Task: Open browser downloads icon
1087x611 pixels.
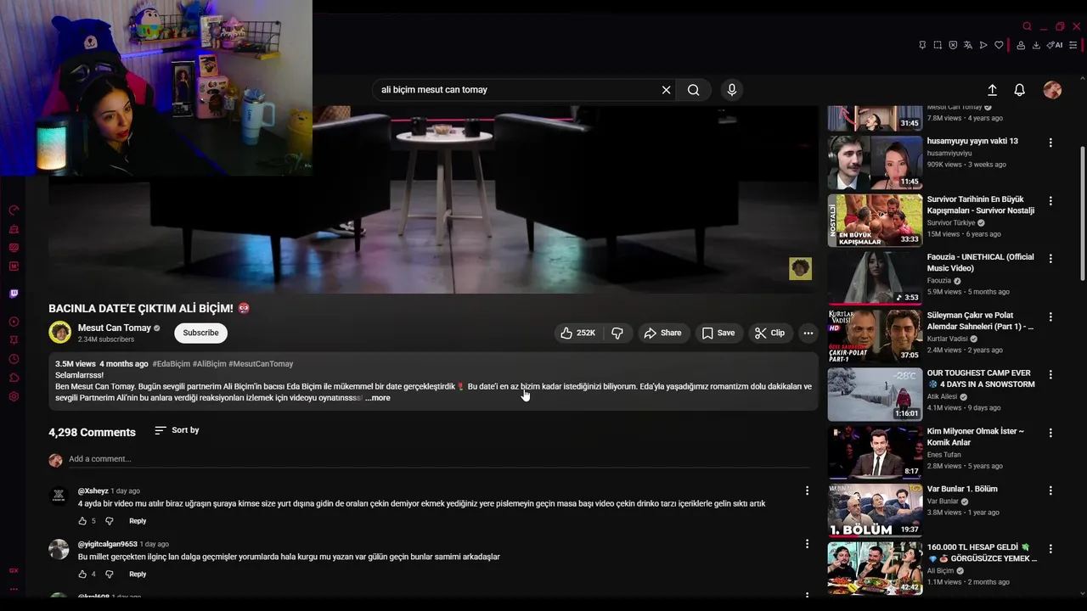Action: coord(1036,45)
